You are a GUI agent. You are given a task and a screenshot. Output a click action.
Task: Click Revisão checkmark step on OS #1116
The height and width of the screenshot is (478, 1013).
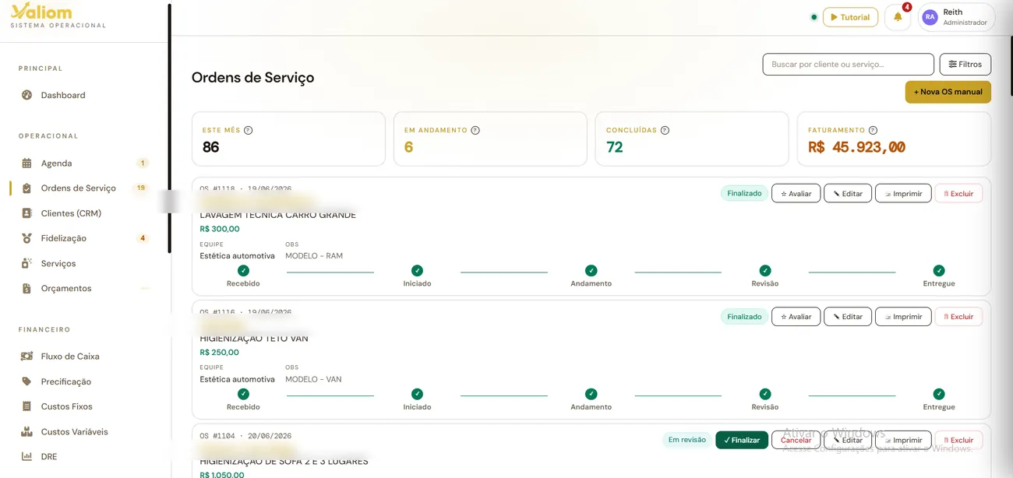pos(765,394)
